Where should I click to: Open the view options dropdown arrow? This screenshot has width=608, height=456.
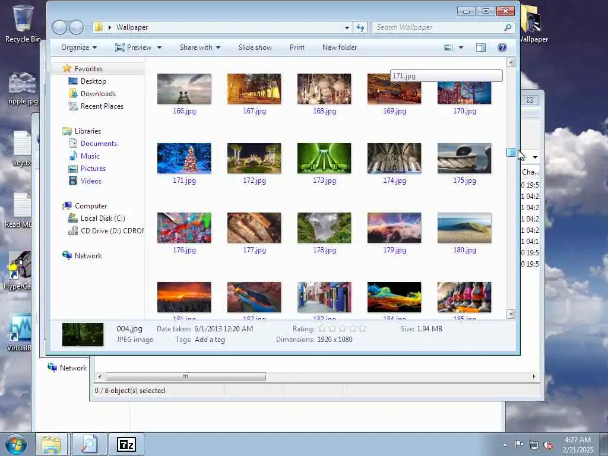(461, 47)
